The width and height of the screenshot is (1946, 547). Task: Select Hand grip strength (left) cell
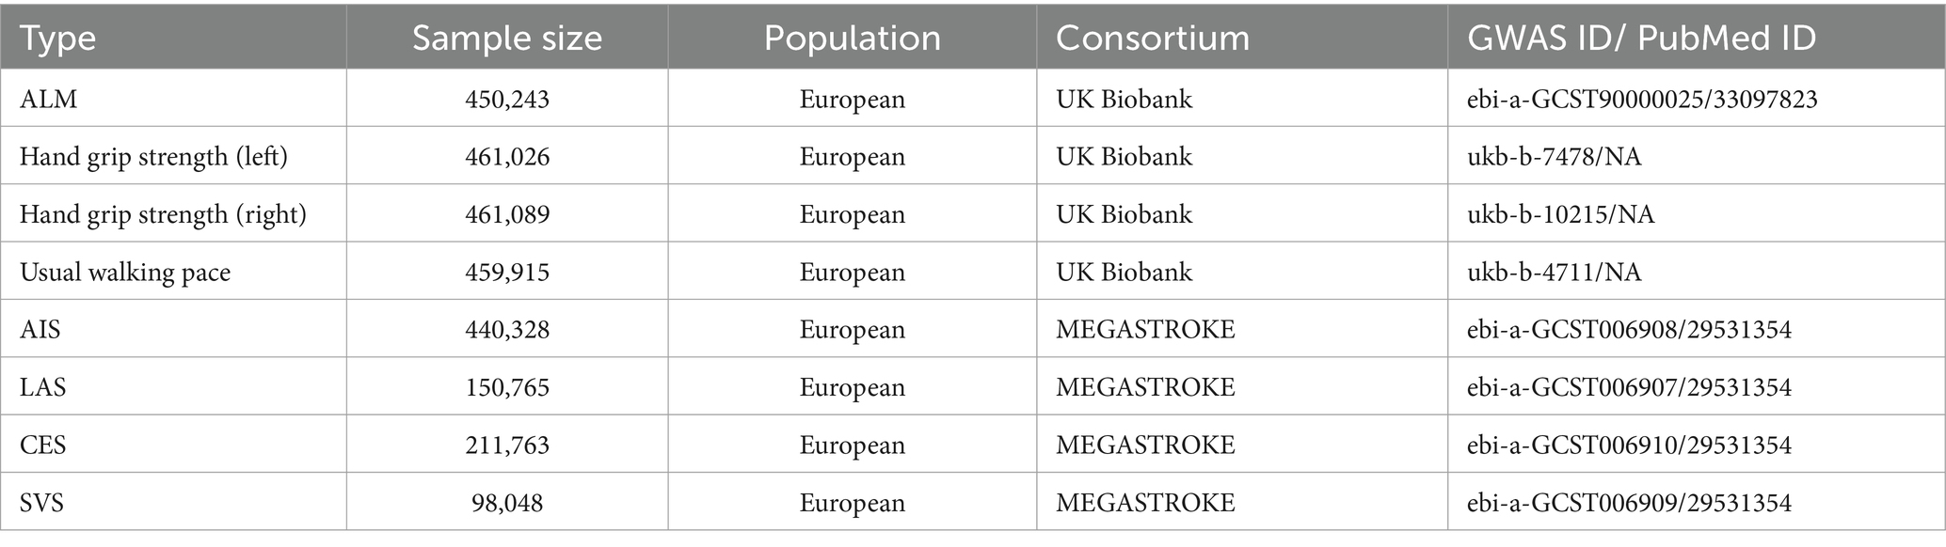pyautogui.click(x=154, y=157)
